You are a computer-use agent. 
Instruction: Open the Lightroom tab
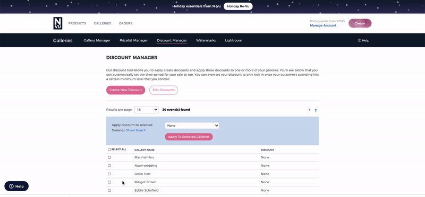point(233,41)
